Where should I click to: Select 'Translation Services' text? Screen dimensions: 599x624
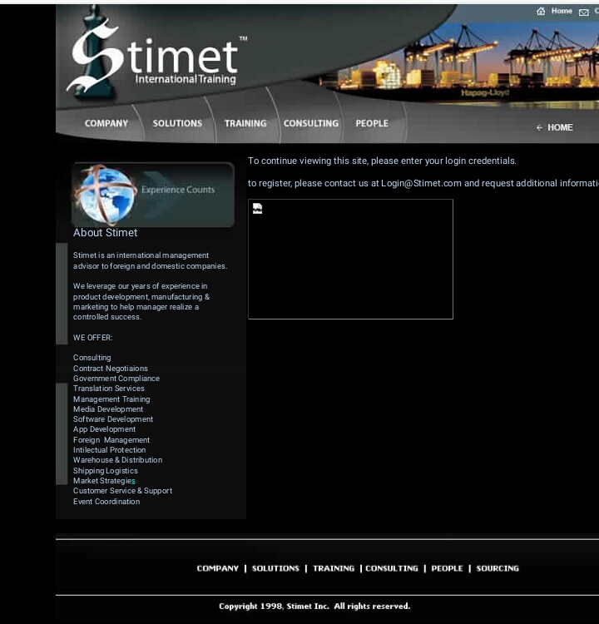click(x=109, y=389)
